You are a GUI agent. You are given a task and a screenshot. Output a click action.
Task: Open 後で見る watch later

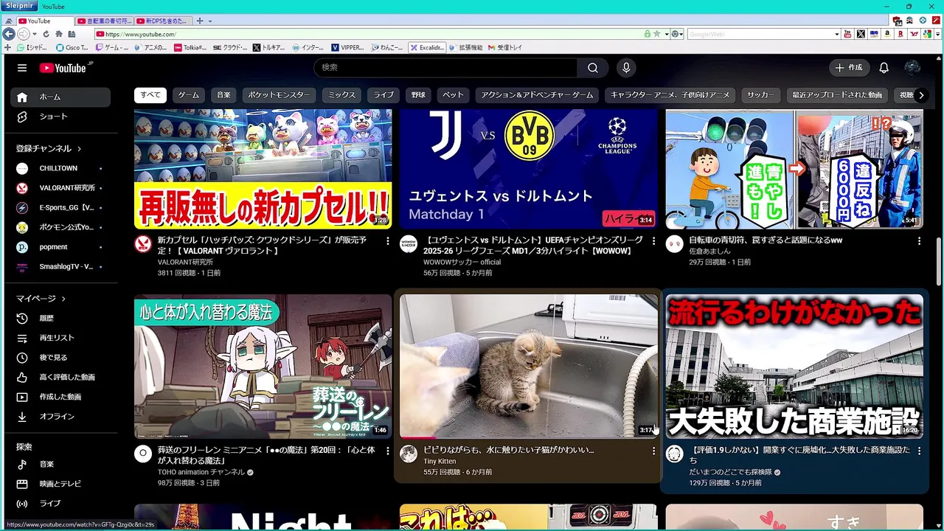[x=60, y=357]
